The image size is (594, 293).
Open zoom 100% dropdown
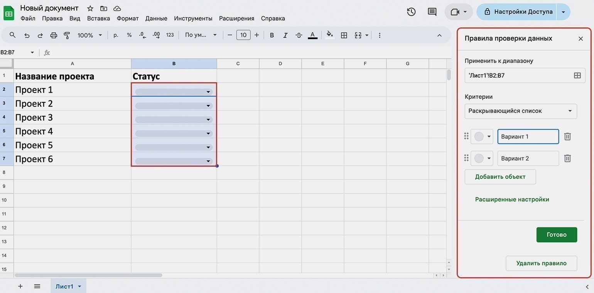coord(89,35)
